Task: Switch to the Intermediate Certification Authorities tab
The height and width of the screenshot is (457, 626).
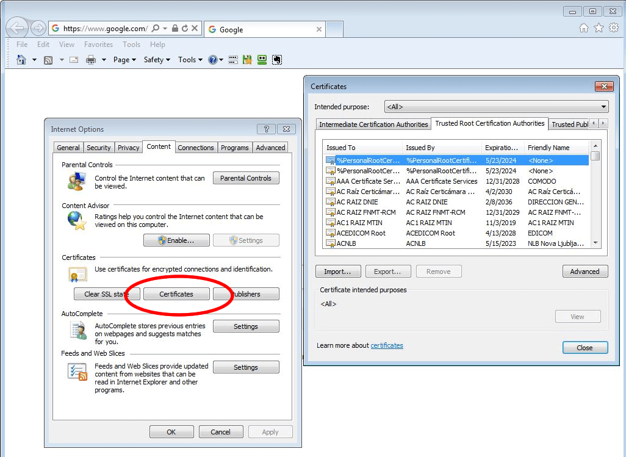Action: pos(373,124)
